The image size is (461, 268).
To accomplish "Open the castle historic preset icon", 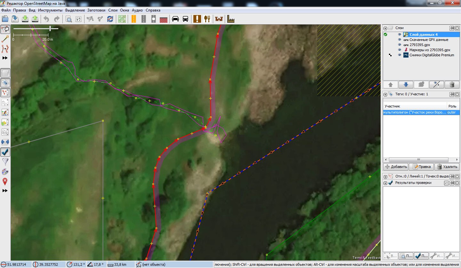I will click(219, 19).
